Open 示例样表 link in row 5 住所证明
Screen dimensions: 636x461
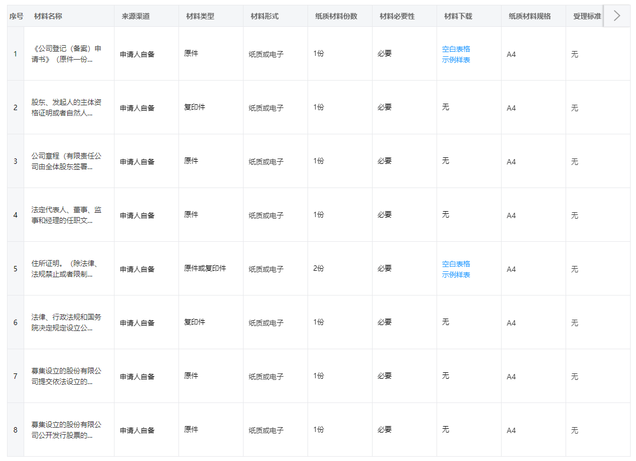tap(456, 275)
